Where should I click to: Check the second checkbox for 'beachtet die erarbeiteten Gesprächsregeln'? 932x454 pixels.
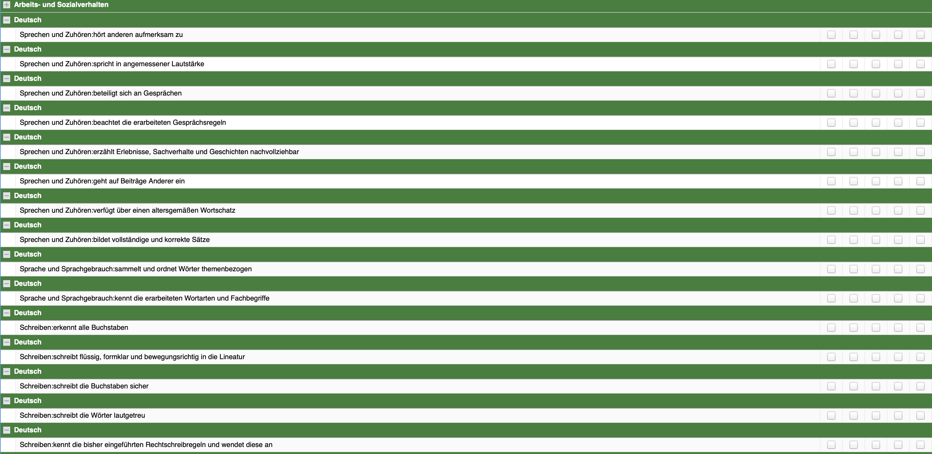pos(854,123)
